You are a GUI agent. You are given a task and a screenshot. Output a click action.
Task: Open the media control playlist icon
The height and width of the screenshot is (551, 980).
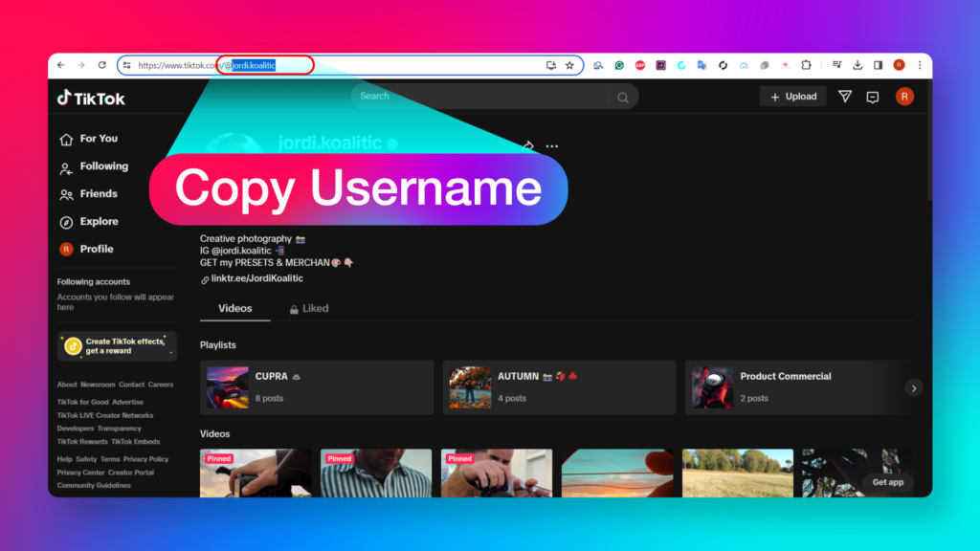tap(836, 65)
